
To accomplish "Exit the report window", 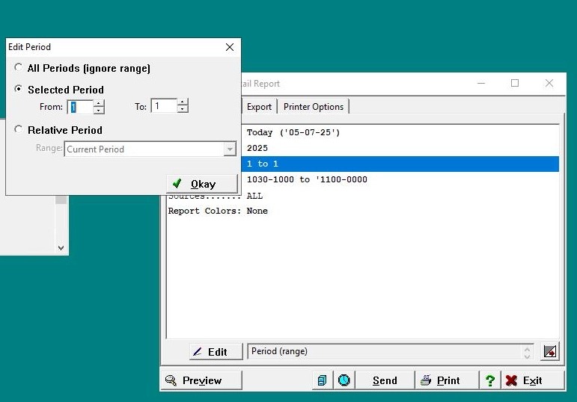I will point(533,380).
